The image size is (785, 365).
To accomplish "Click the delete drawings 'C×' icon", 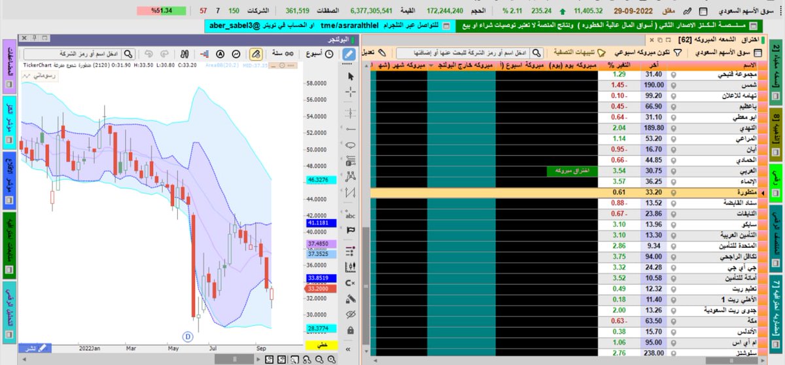I will click(350, 283).
